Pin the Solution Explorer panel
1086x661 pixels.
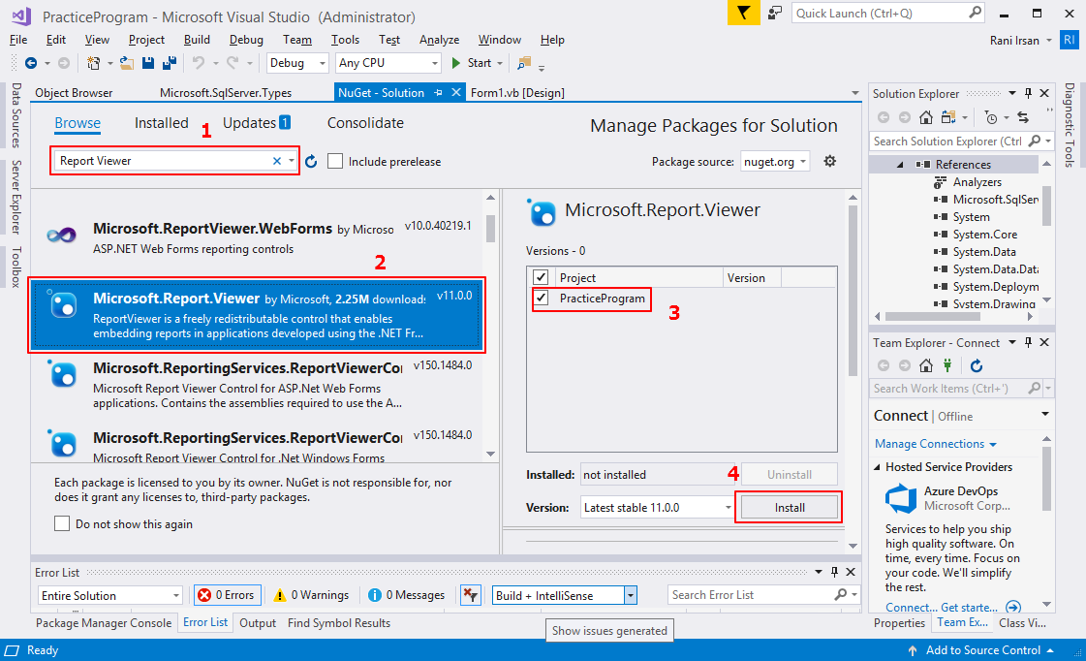point(1026,93)
